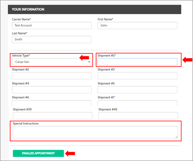Click the Finalize Appointment button
Viewport: 193px width, 161px height.
38,153
